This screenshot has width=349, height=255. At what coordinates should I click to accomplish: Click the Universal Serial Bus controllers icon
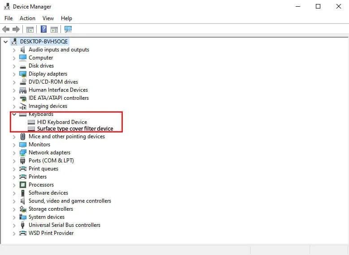click(22, 225)
